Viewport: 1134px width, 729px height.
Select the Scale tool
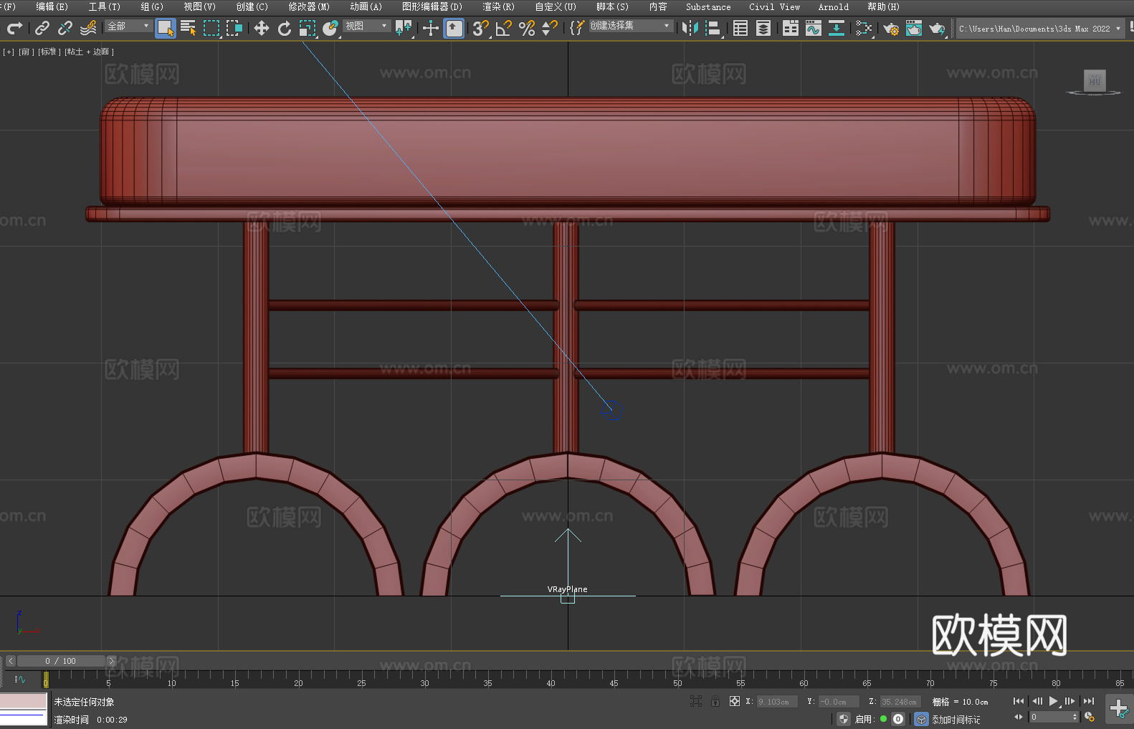pos(308,28)
